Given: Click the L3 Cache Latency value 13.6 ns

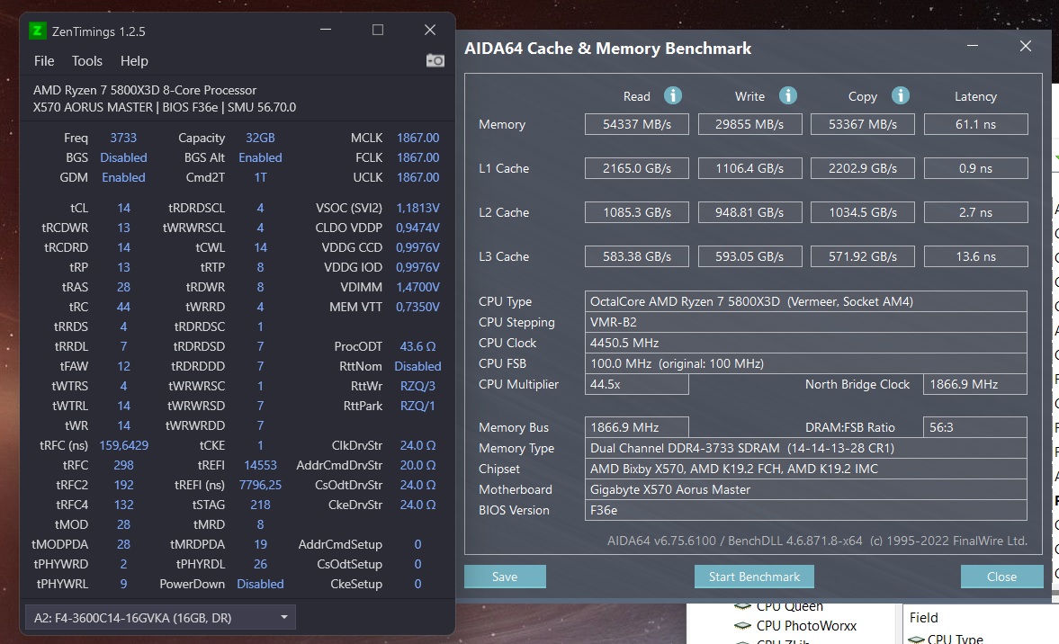Looking at the screenshot, I should [976, 256].
